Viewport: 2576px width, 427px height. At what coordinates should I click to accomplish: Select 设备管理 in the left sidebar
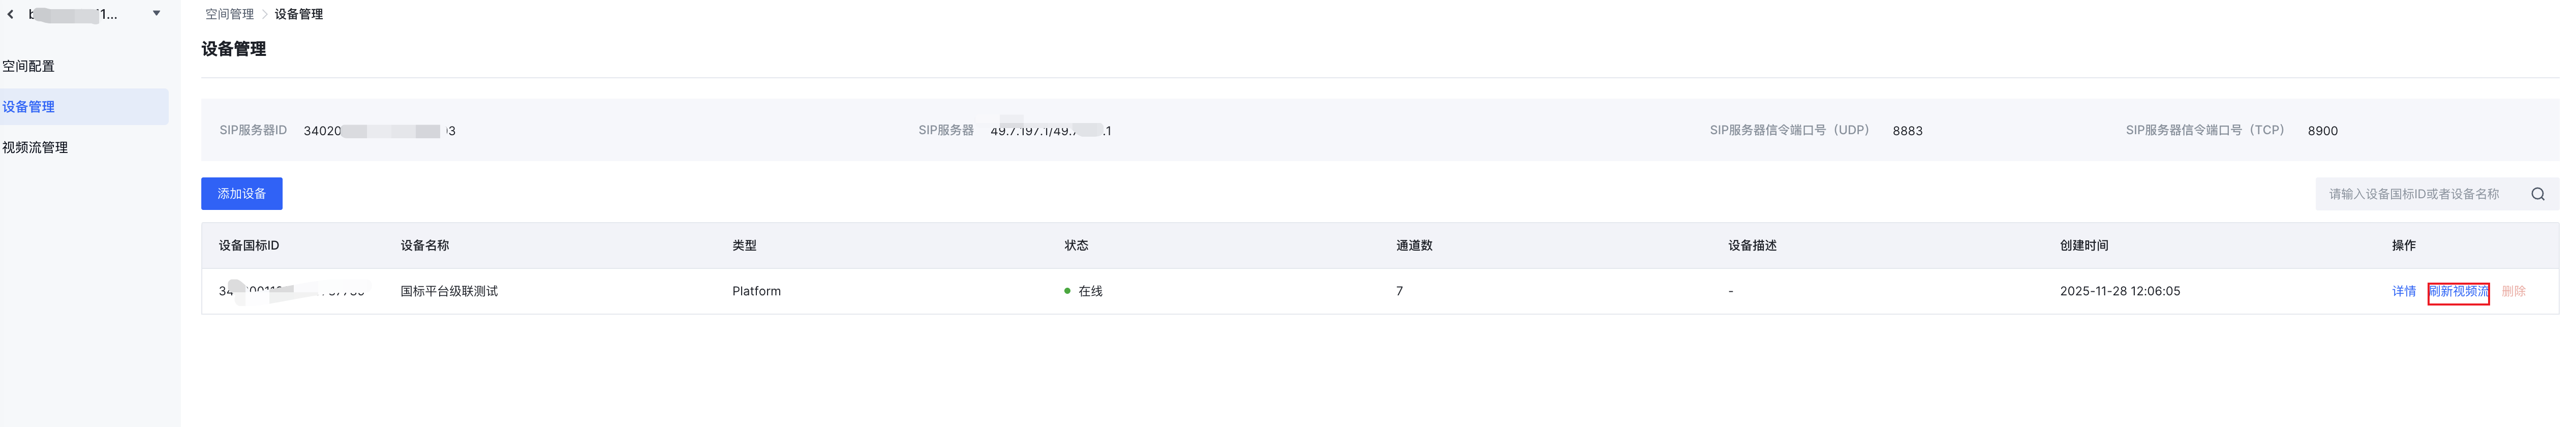coord(29,107)
